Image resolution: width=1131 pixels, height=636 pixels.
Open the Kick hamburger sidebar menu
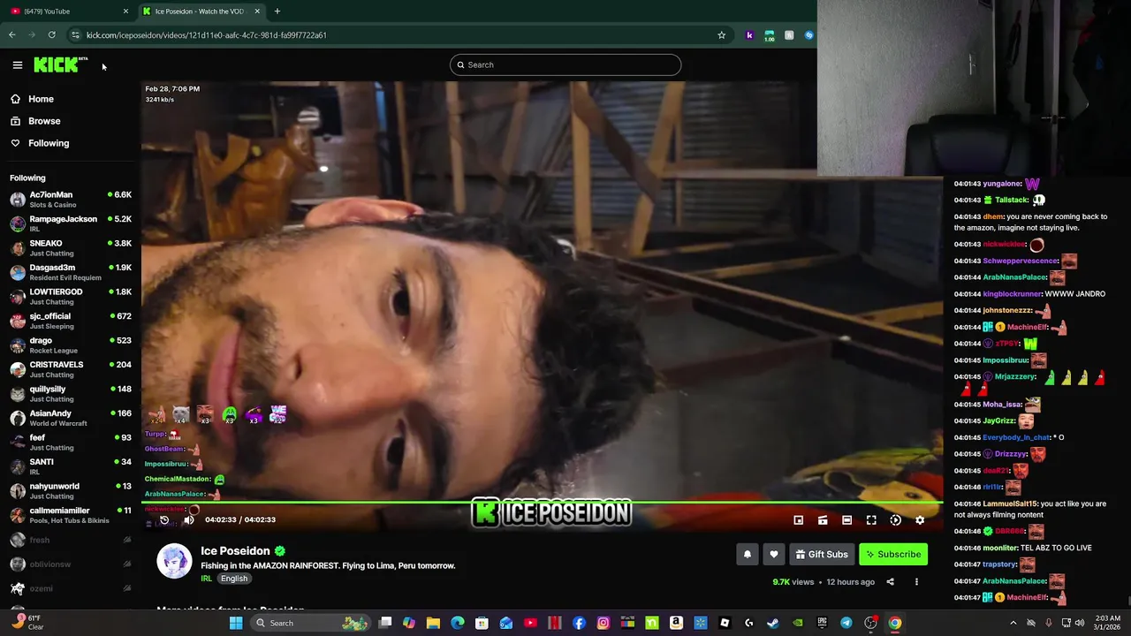click(17, 64)
